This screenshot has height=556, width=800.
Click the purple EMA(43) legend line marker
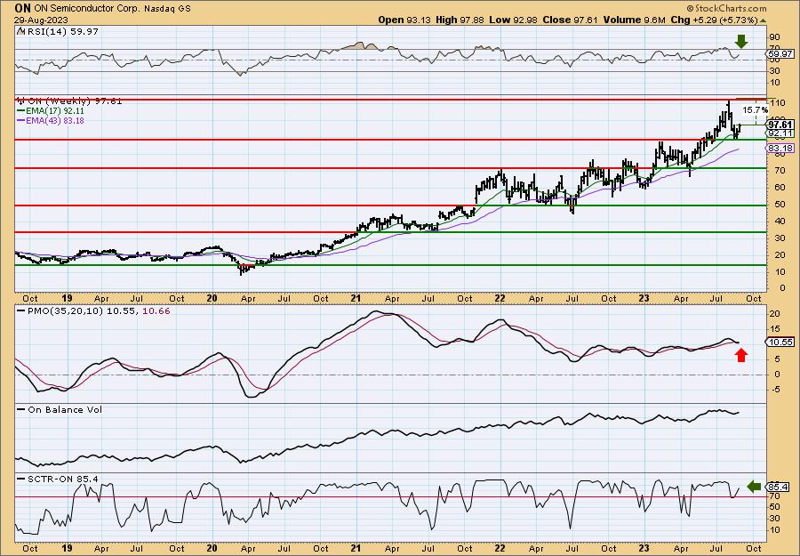(21, 121)
